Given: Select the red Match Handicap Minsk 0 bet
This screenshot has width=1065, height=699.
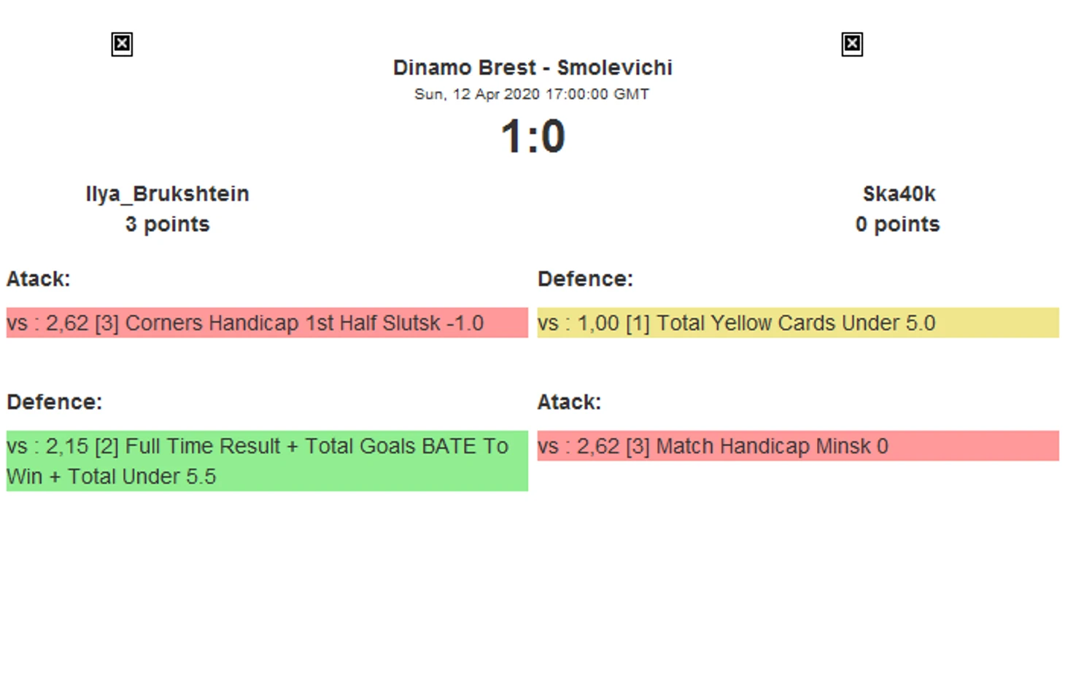Looking at the screenshot, I should click(x=798, y=446).
